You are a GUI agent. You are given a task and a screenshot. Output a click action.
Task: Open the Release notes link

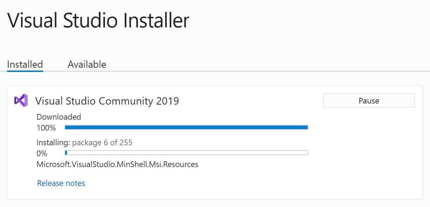tap(61, 183)
